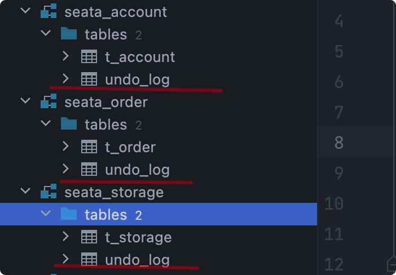Collapse the seata_account schema node
396x275 pixels.
tap(25, 12)
